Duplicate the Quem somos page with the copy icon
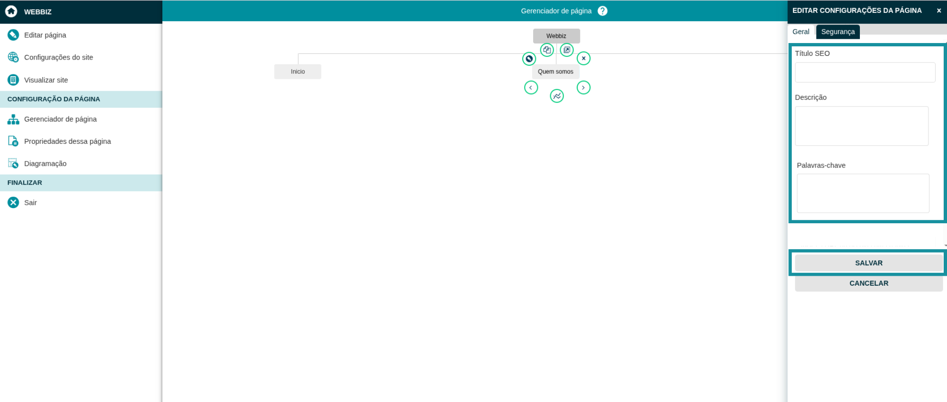947x402 pixels. click(547, 50)
